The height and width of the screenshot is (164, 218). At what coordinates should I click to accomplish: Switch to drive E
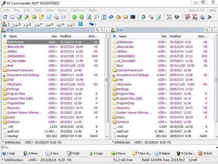coord(28,24)
